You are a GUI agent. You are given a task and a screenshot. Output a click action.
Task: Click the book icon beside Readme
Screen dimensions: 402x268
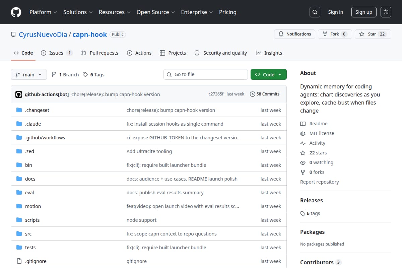click(303, 124)
